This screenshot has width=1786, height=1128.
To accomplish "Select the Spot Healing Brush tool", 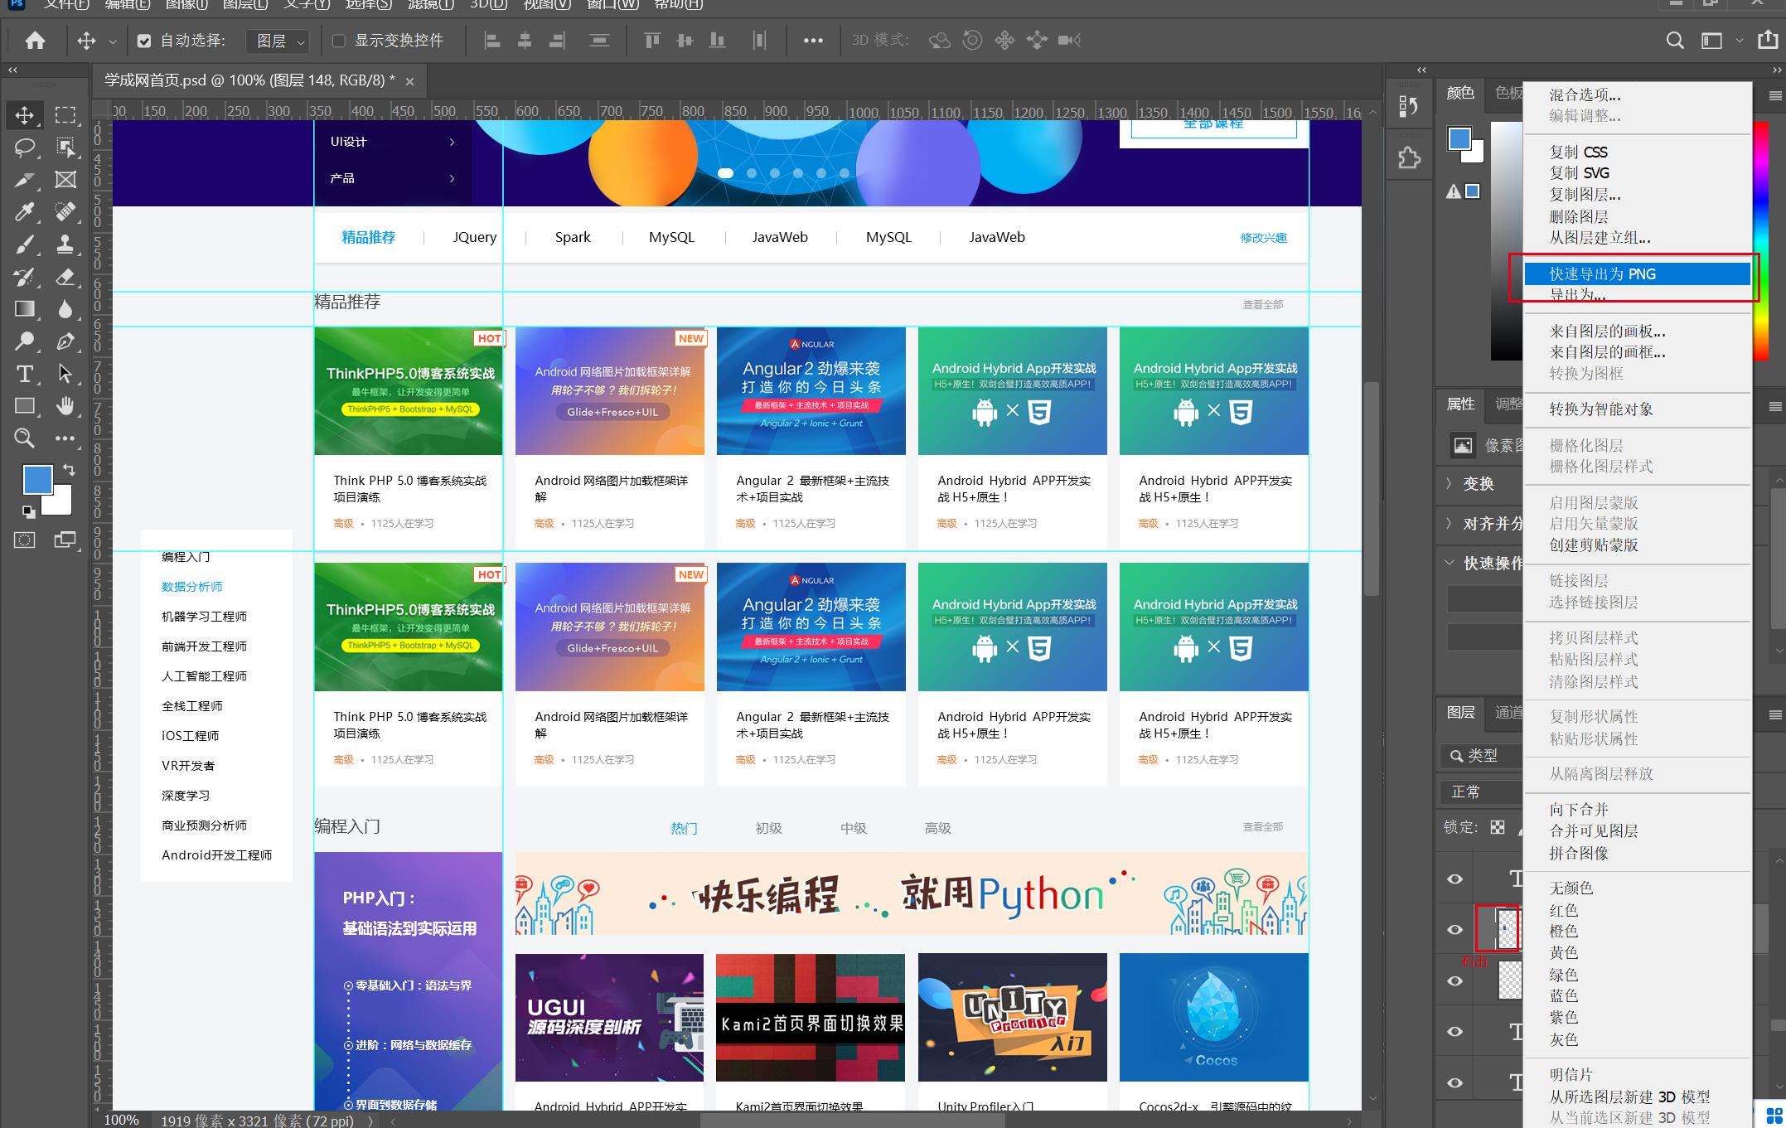I will pyautogui.click(x=65, y=211).
